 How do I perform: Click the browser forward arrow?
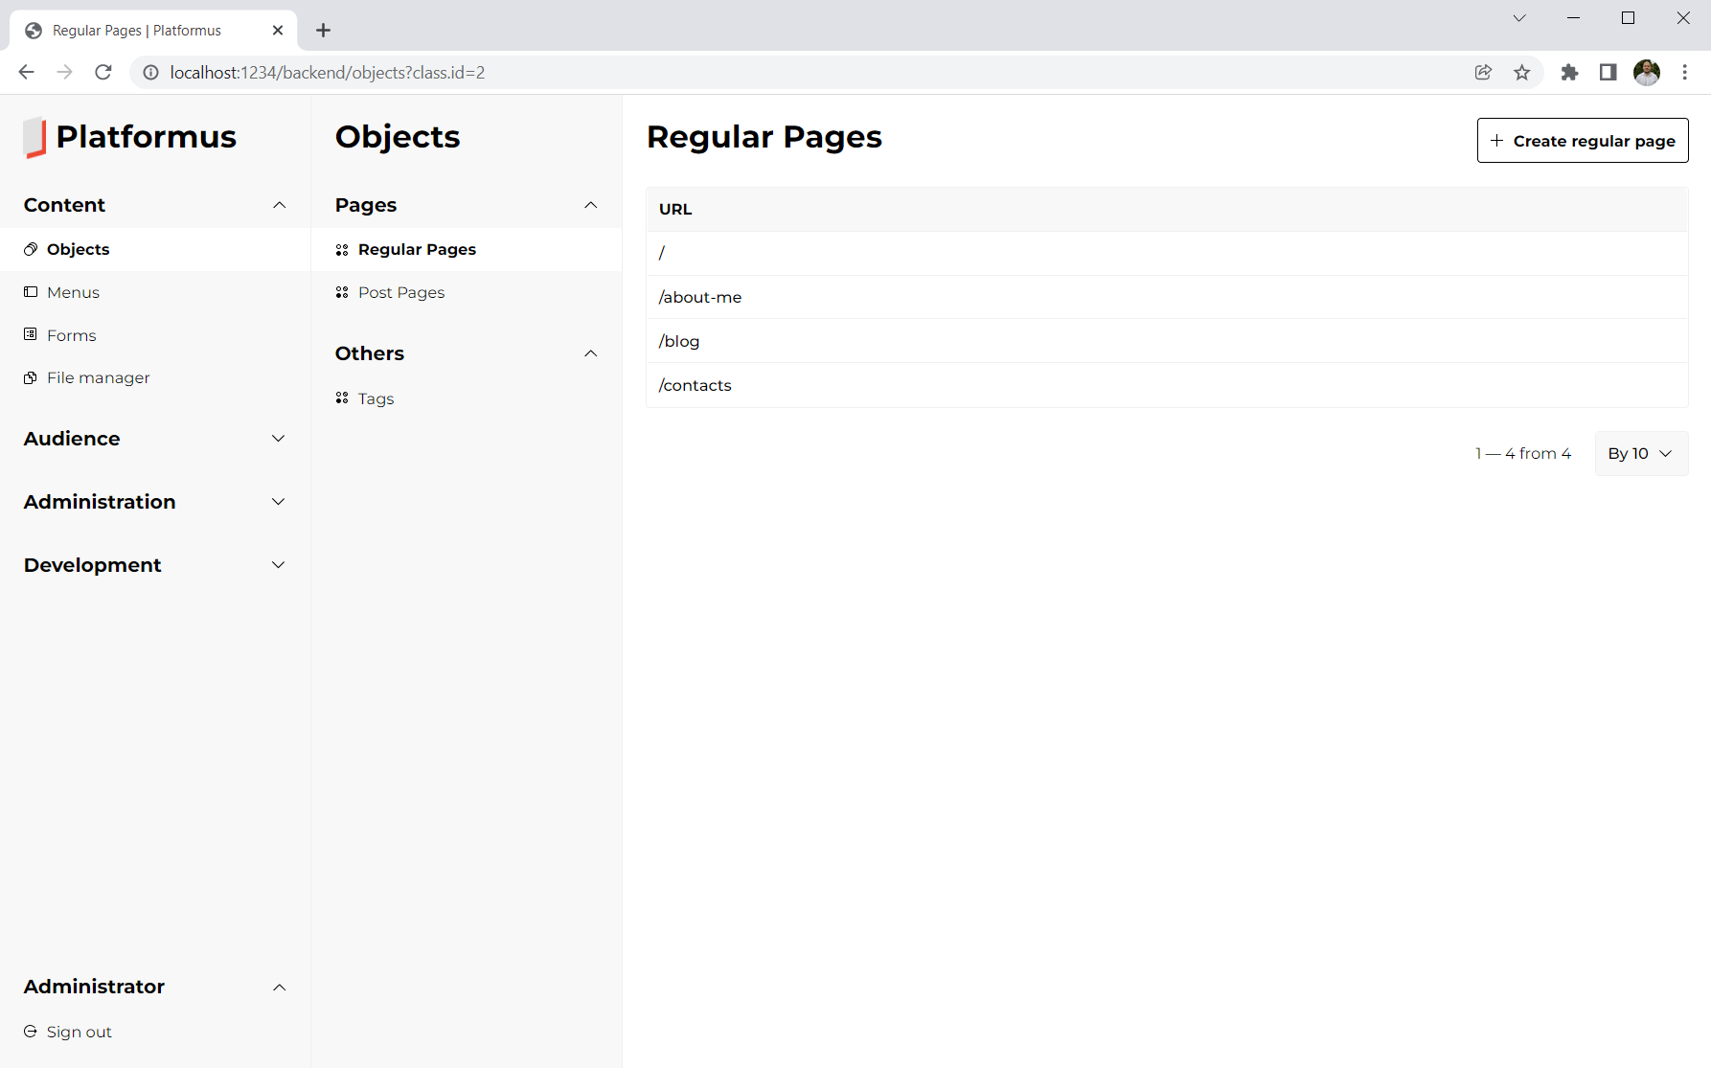coord(64,72)
